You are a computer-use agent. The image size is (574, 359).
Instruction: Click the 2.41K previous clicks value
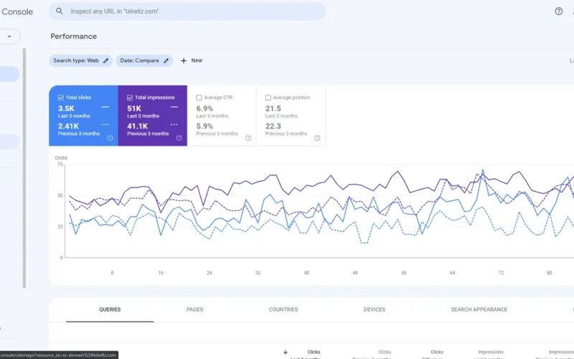point(68,126)
